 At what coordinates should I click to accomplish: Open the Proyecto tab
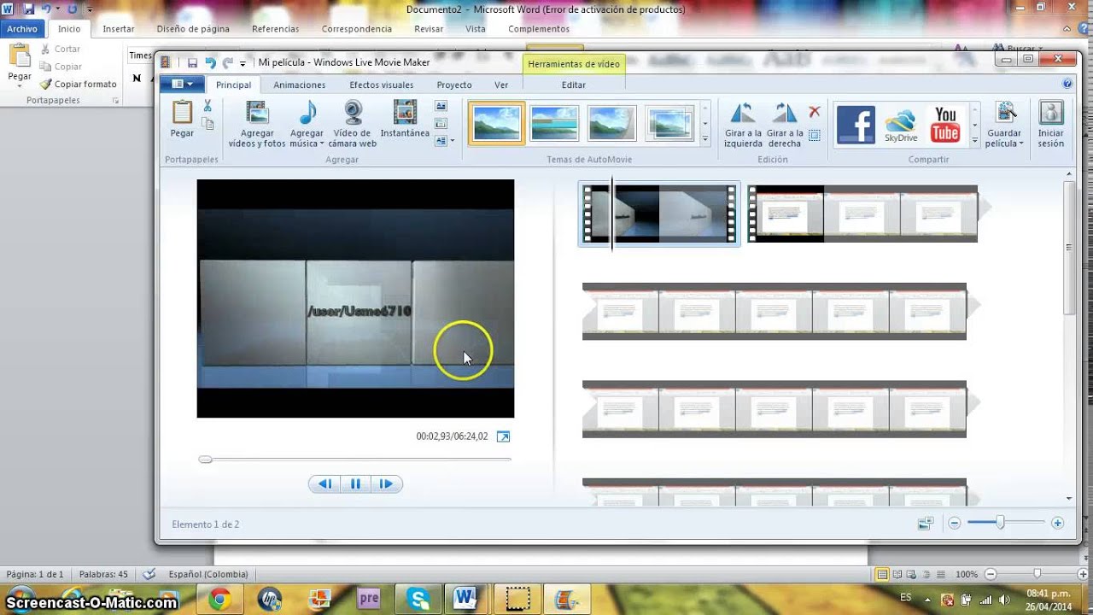[x=454, y=85]
